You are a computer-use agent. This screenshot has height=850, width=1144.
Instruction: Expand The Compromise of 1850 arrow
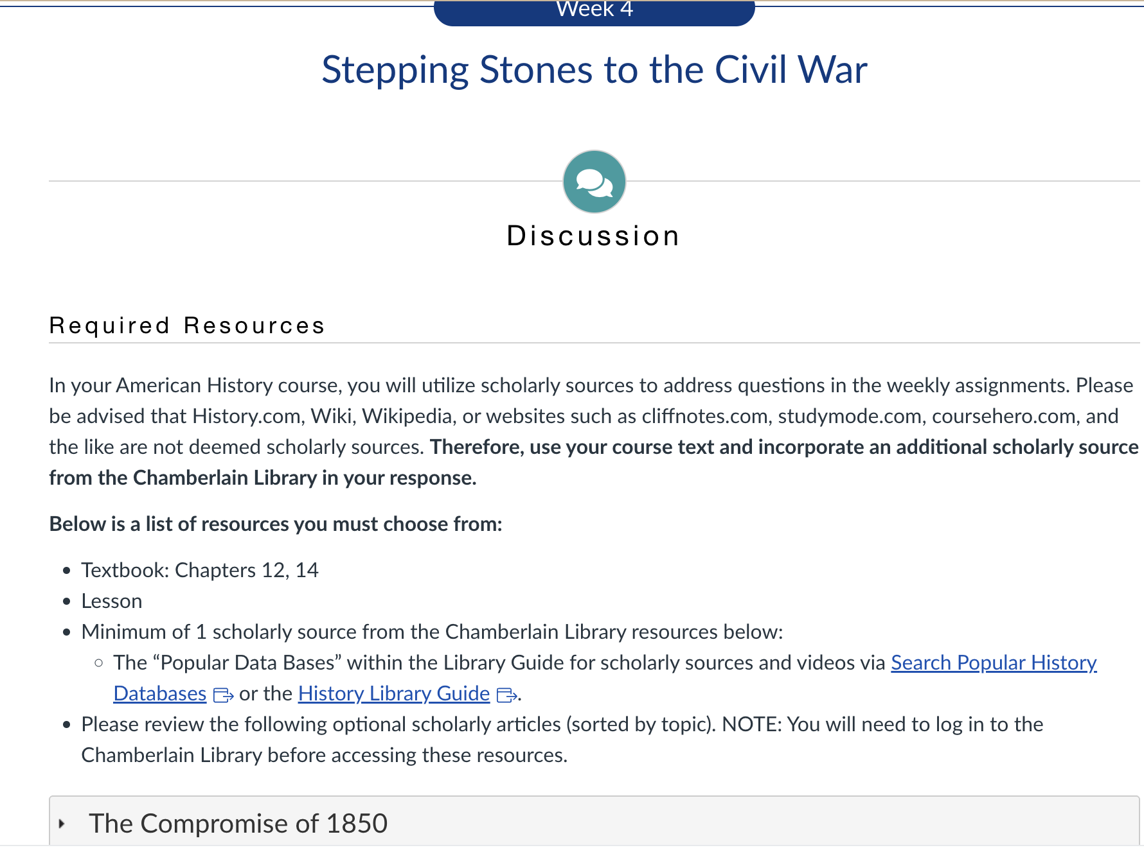coord(62,824)
